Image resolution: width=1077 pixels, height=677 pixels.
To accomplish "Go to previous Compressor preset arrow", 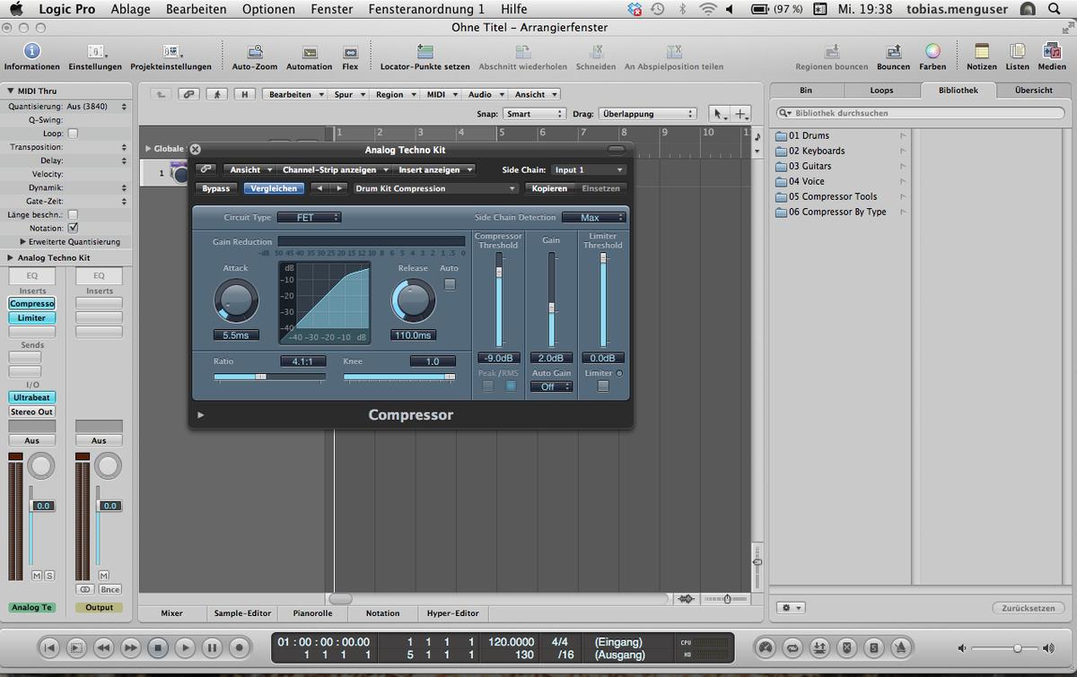I will pos(319,188).
